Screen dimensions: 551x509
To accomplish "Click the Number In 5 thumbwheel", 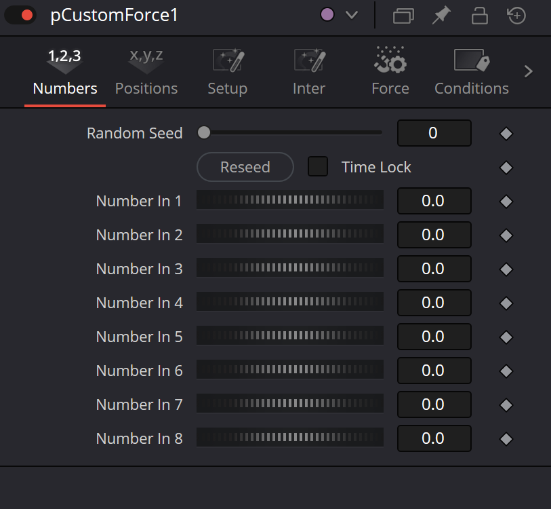I will (290, 335).
